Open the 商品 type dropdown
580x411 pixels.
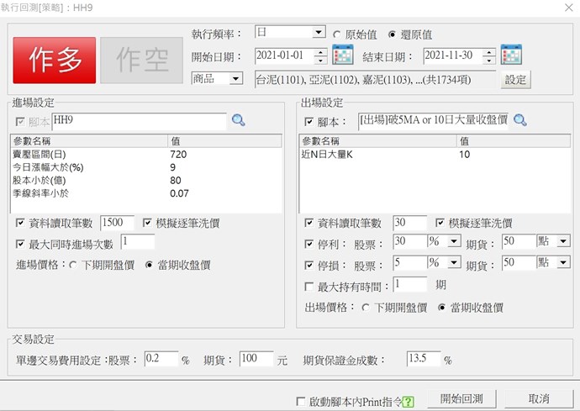tap(236, 79)
